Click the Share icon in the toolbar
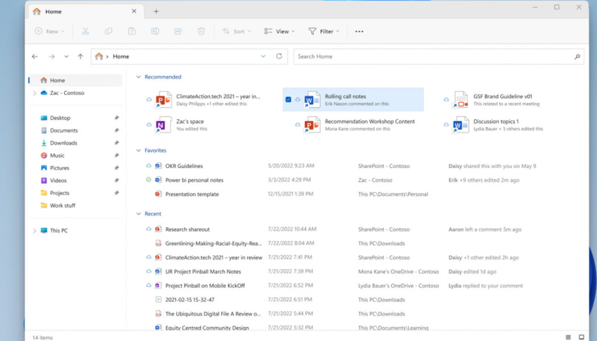 (178, 31)
